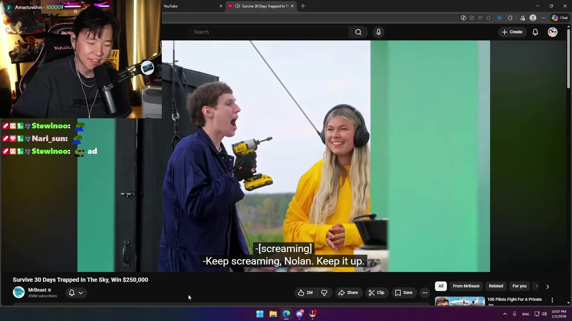The height and width of the screenshot is (321, 572).
Task: Activate the Read aloud icon in address bar
Action: pos(480,18)
